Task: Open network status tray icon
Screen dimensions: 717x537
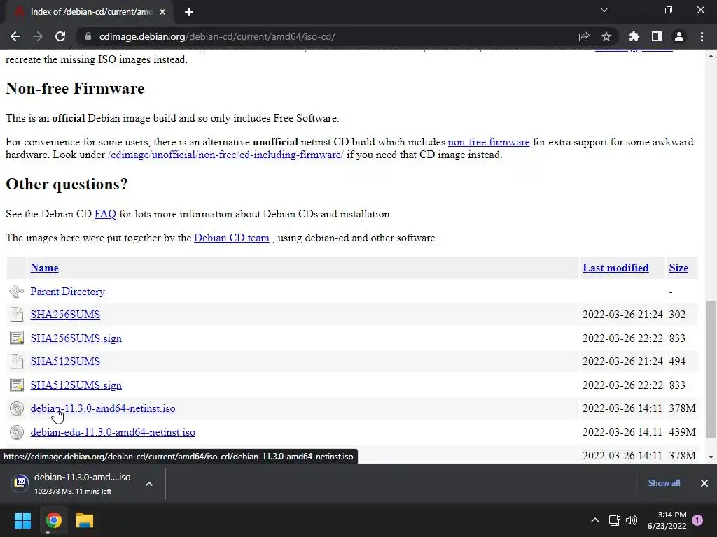Action: coord(614,520)
